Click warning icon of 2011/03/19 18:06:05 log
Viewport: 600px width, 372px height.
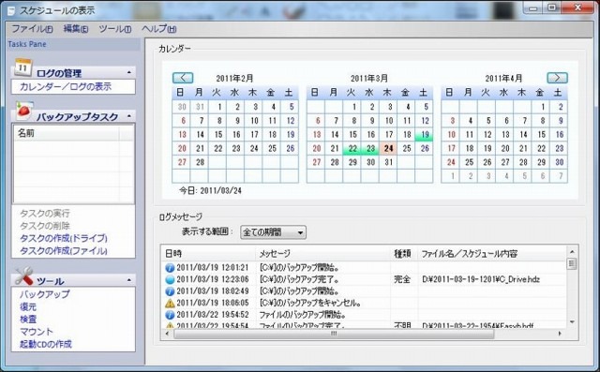tap(170, 304)
